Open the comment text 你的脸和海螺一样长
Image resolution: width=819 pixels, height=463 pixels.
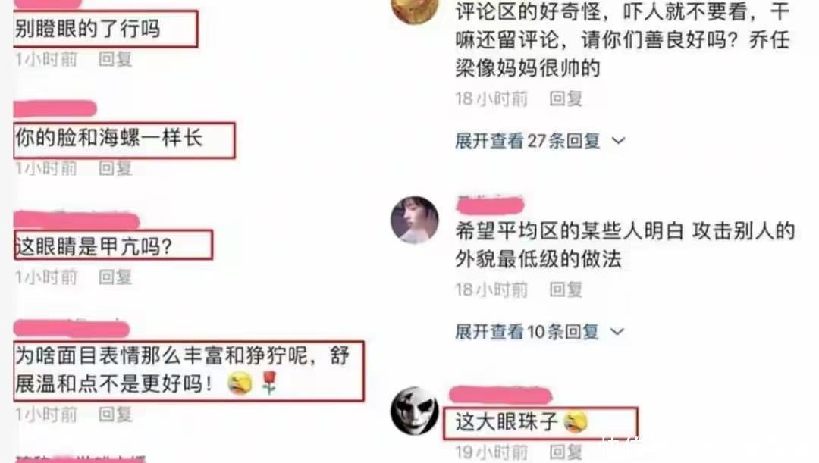108,139
